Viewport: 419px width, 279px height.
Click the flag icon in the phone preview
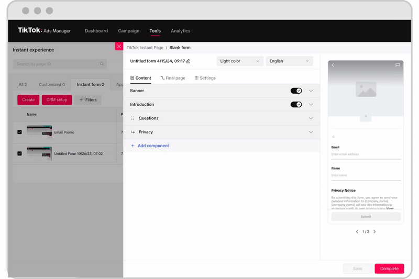coord(398,65)
